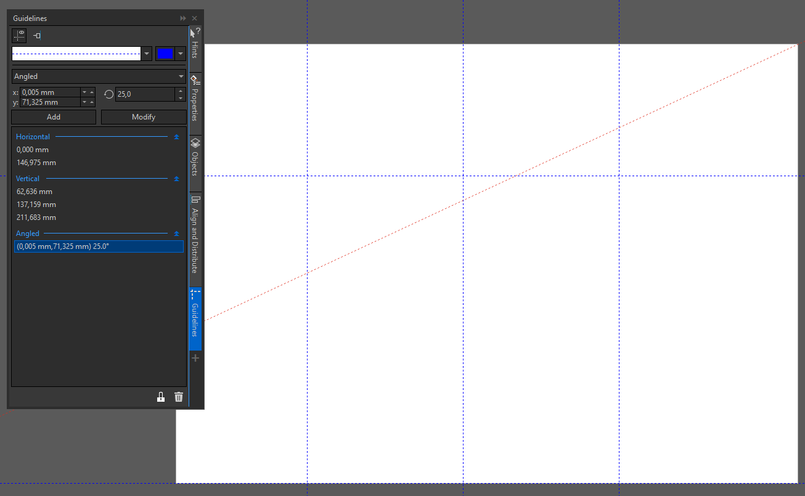The image size is (805, 496).
Task: Click the Modify button
Action: point(144,117)
